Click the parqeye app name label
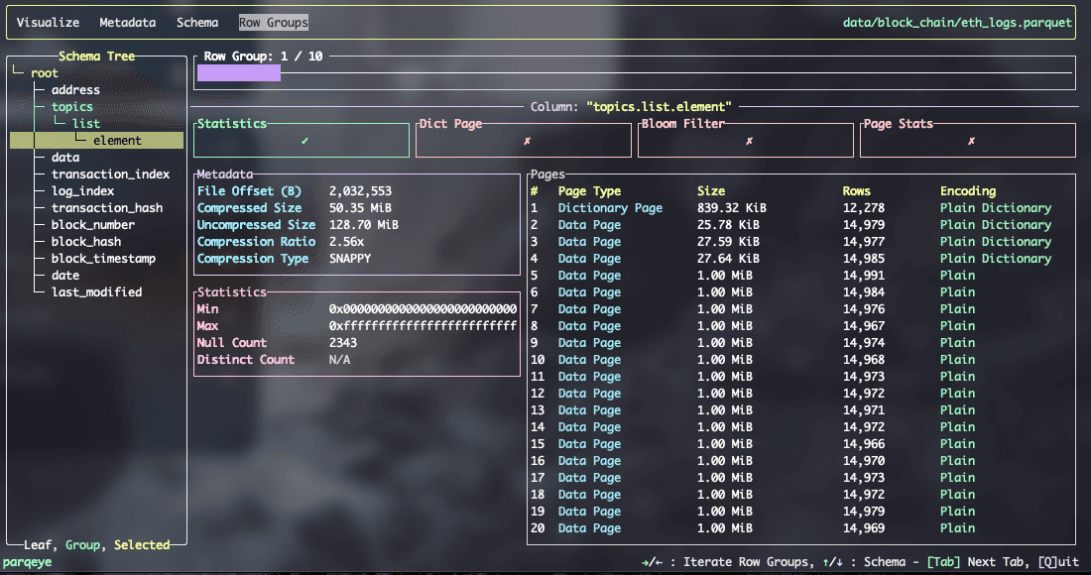 tap(27, 562)
